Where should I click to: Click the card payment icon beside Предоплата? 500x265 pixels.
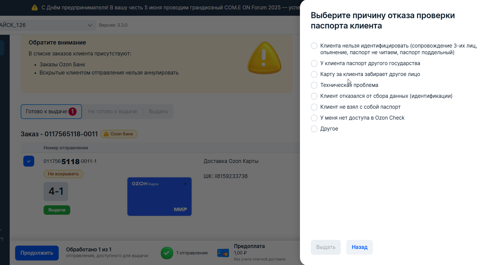click(223, 253)
